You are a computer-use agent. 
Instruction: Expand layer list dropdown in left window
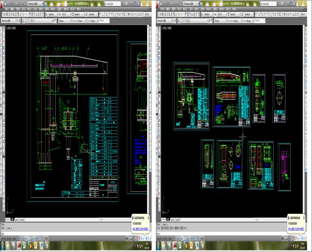52,21
